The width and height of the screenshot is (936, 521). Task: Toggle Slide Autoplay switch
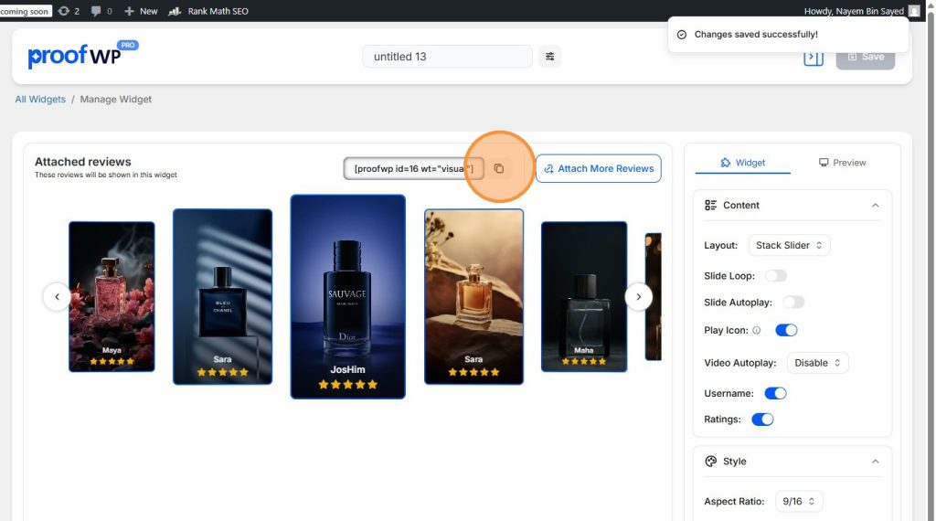pos(793,302)
